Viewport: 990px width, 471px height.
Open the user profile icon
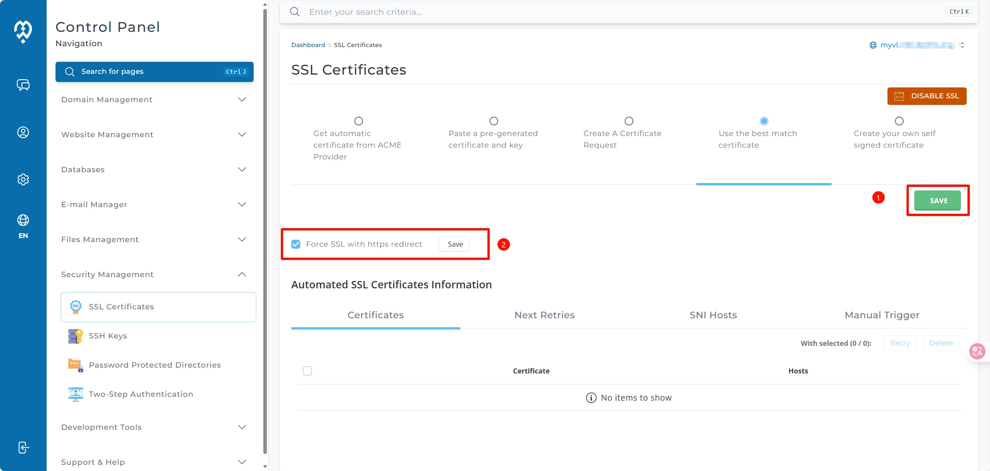tap(23, 133)
